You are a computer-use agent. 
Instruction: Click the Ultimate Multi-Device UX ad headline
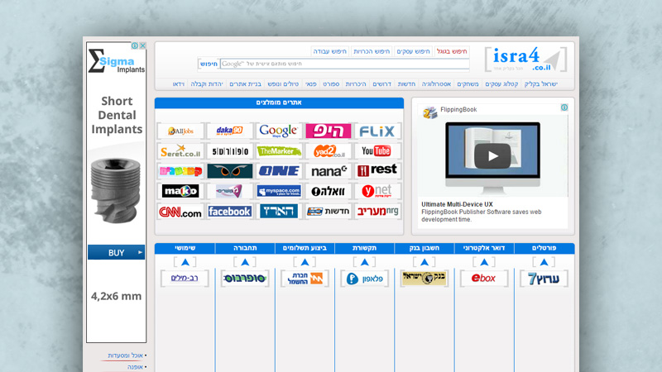click(x=457, y=204)
